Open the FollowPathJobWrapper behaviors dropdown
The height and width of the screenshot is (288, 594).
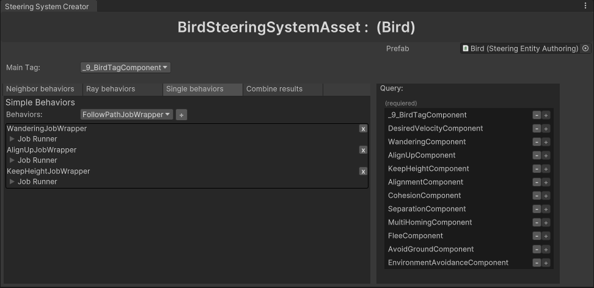pyautogui.click(x=127, y=115)
